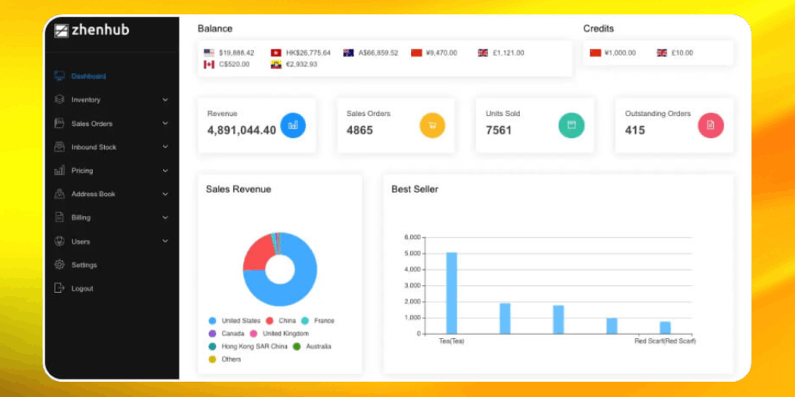
Task: Open the Dashboard menu item
Action: pos(87,76)
